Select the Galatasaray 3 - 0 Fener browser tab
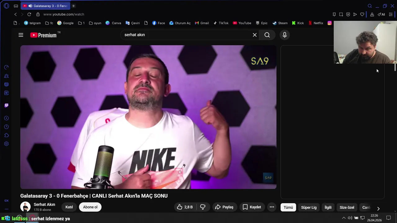Viewport: 397px width, 223px height. point(45,6)
